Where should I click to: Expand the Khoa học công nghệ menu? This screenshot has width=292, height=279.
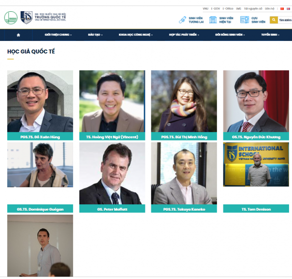click(136, 35)
